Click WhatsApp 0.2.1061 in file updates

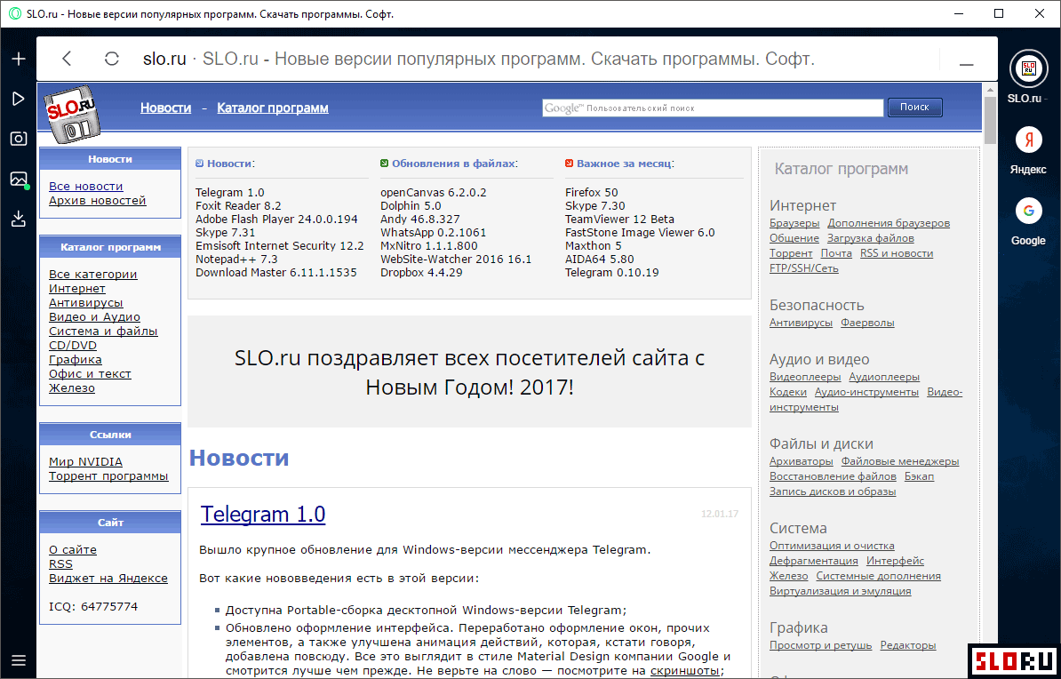433,232
